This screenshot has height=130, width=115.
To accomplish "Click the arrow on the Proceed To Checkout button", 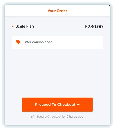I will click(x=78, y=104).
